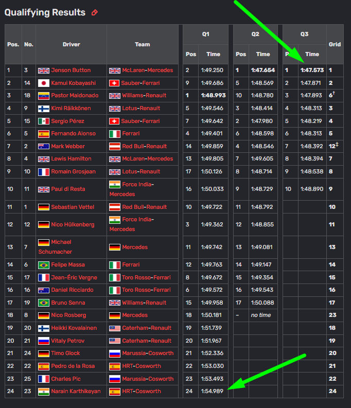Follow the Lotus-Renault link in Räikkönen's row
The height and width of the screenshot is (408, 351).
coord(141,108)
